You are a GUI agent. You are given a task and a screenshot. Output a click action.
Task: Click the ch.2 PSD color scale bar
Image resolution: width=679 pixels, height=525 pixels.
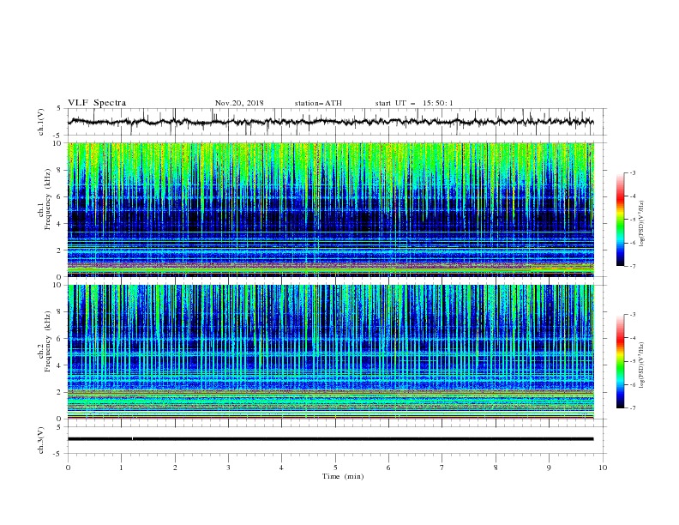(621, 361)
